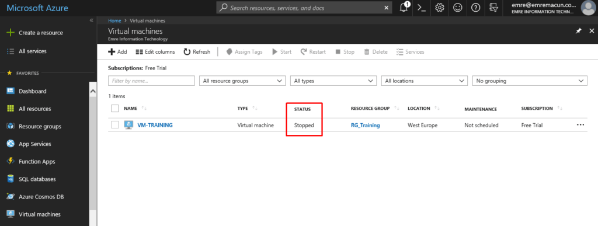Open the VM-TRAINING row ellipsis menu

pyautogui.click(x=580, y=124)
